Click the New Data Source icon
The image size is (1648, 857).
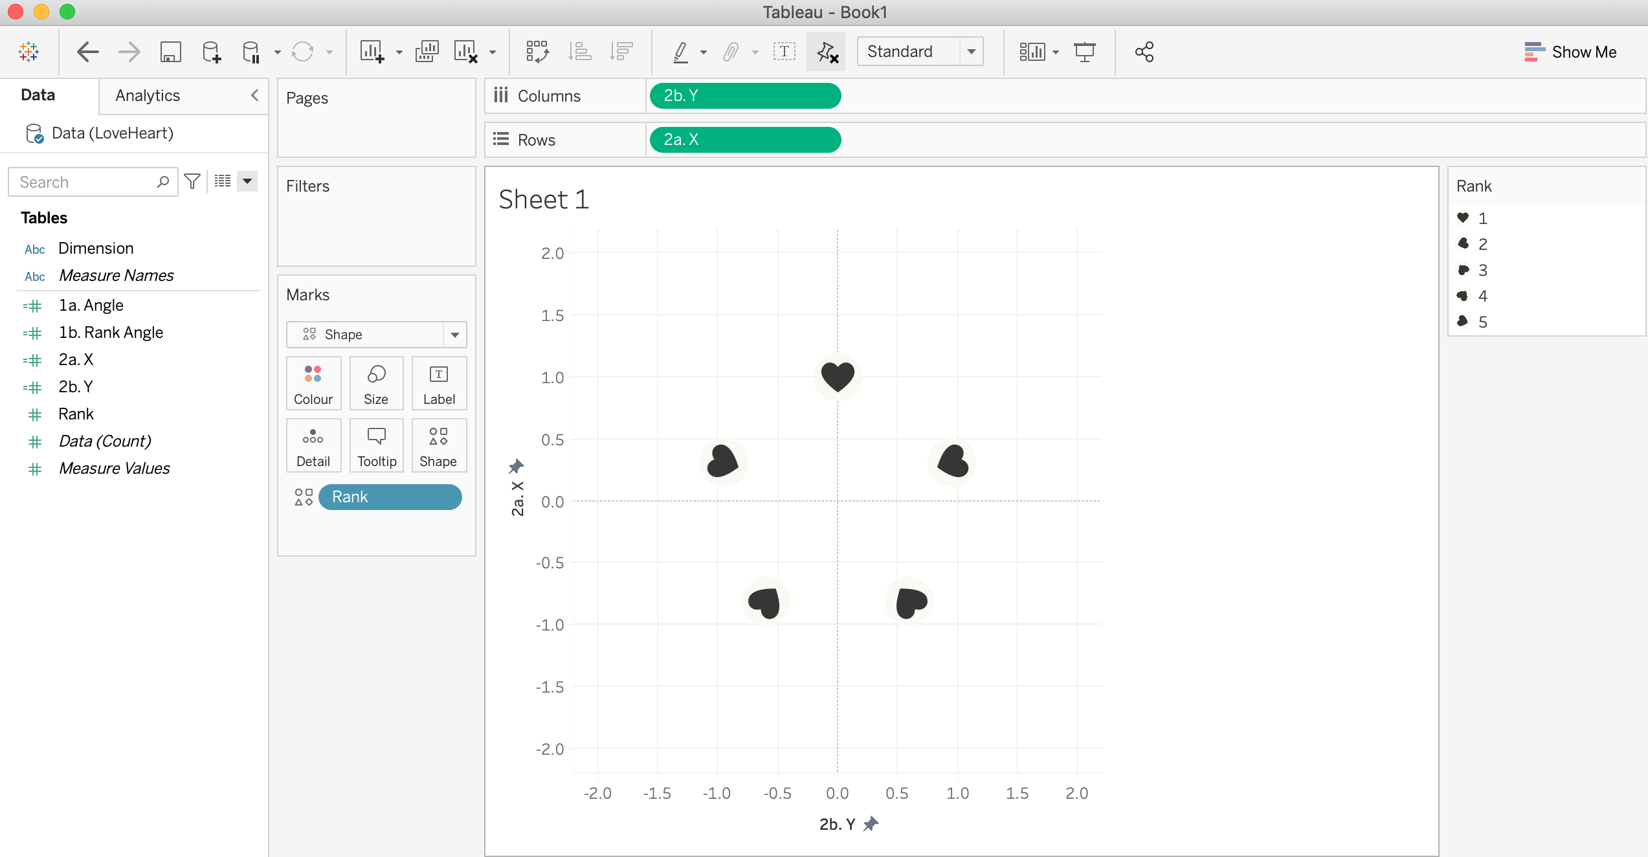(211, 52)
